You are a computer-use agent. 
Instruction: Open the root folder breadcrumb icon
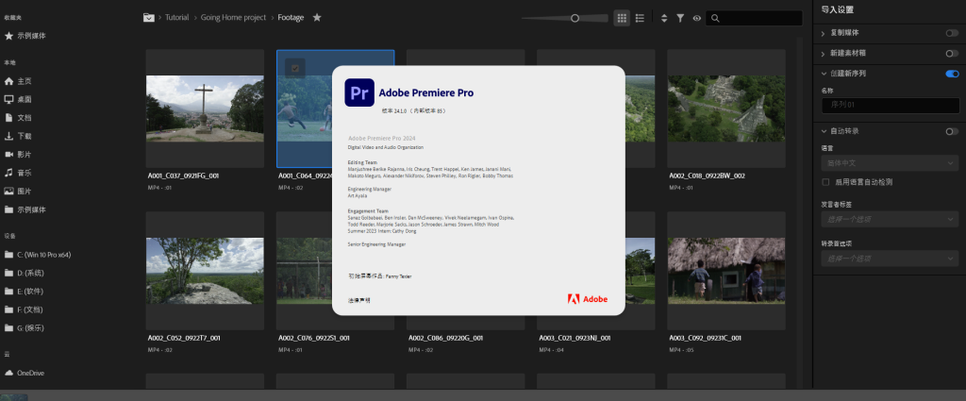148,18
